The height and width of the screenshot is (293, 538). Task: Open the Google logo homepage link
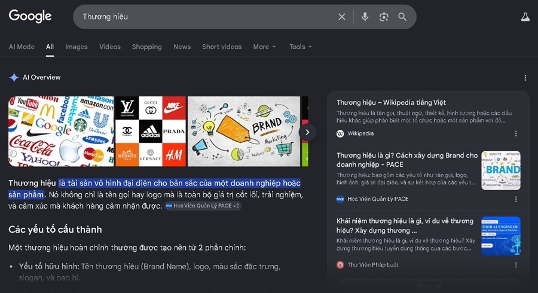[30, 16]
